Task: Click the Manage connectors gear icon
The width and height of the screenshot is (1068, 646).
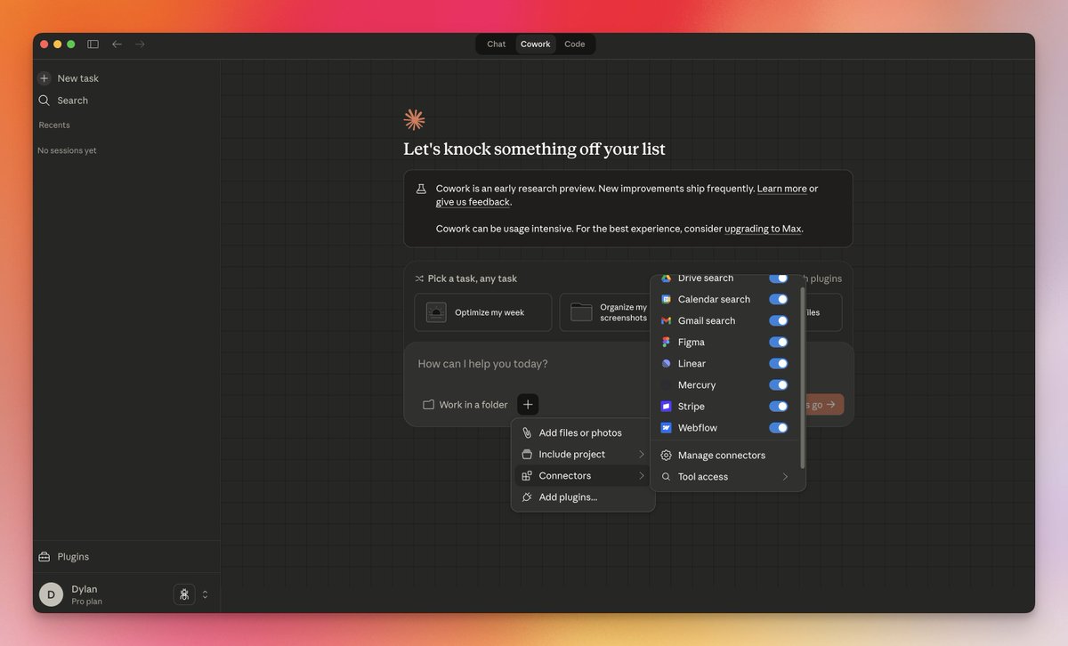Action: [x=666, y=456]
